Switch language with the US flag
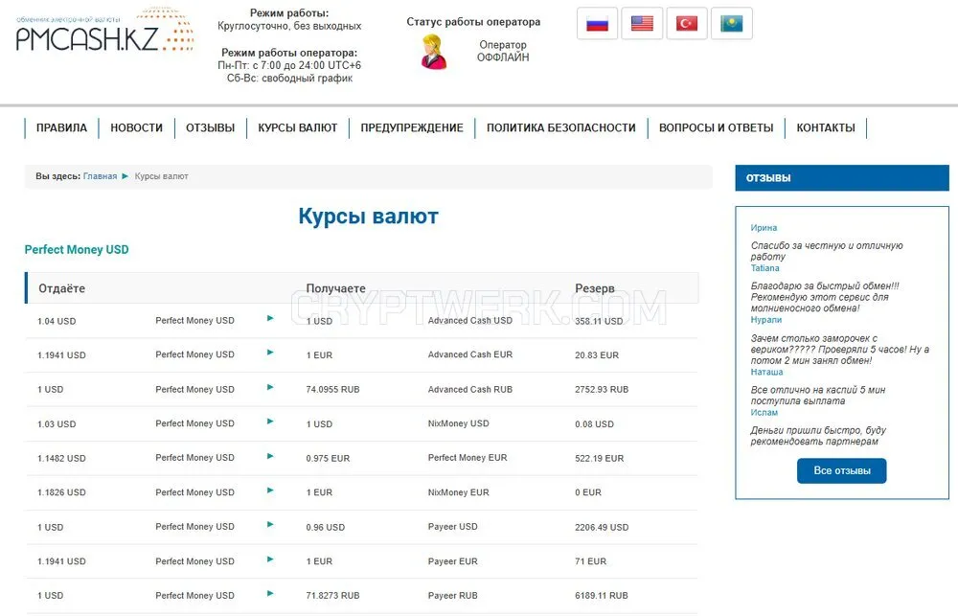The height and width of the screenshot is (616, 958). [642, 24]
